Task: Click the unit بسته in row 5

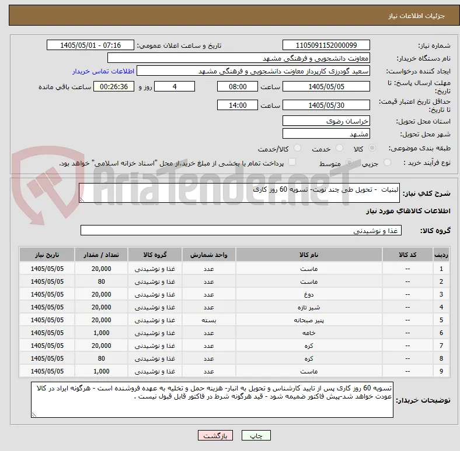Action: point(208,320)
